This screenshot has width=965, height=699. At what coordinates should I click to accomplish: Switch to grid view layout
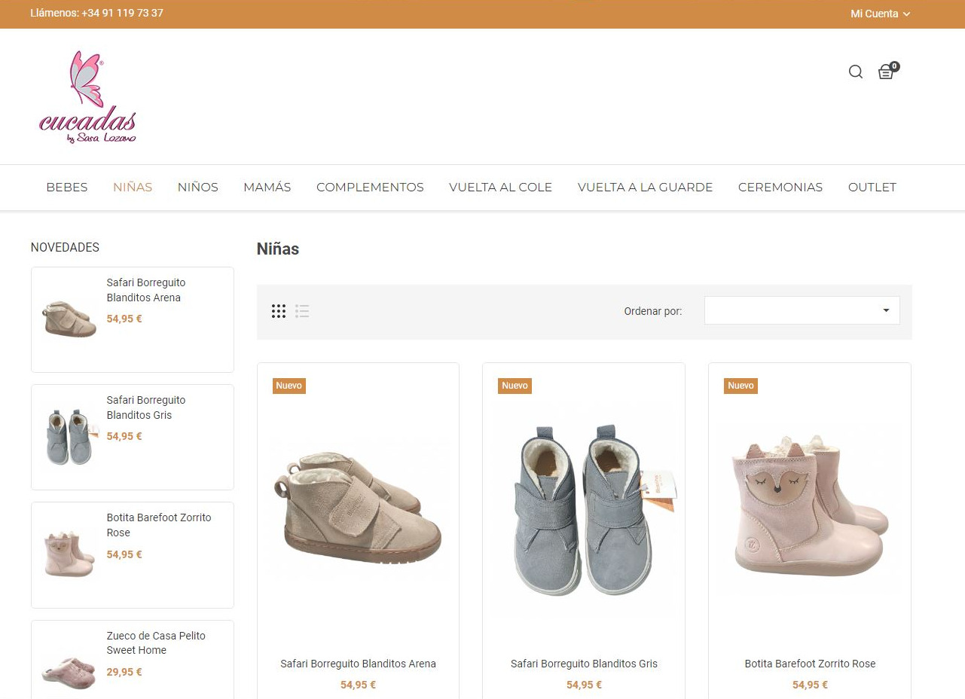[x=279, y=311]
